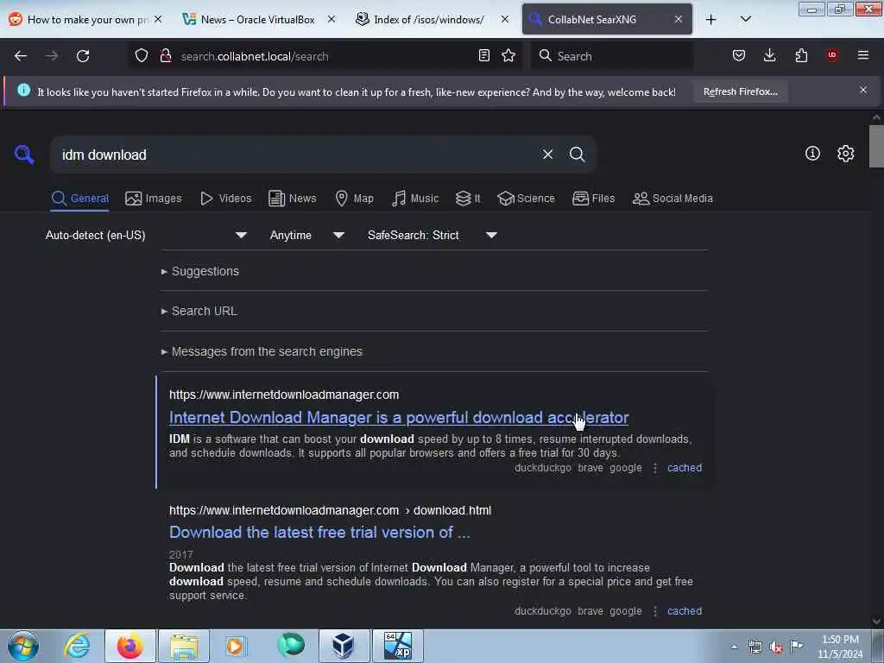884x663 pixels.
Task: Open Internet Download Manager powerful accelerator link
Action: tap(399, 418)
